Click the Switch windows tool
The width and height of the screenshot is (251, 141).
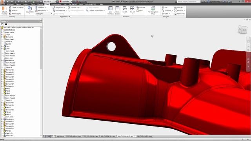coord(125,10)
